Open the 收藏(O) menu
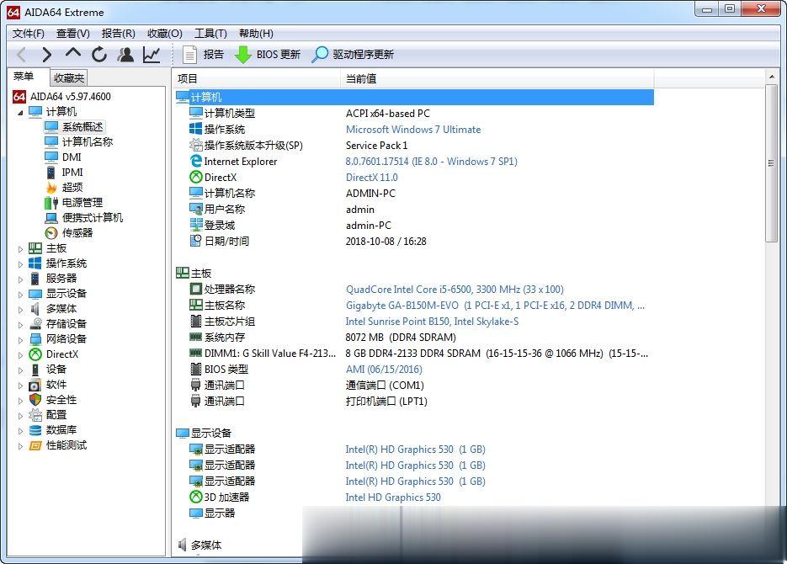The height and width of the screenshot is (564, 787). tap(165, 34)
